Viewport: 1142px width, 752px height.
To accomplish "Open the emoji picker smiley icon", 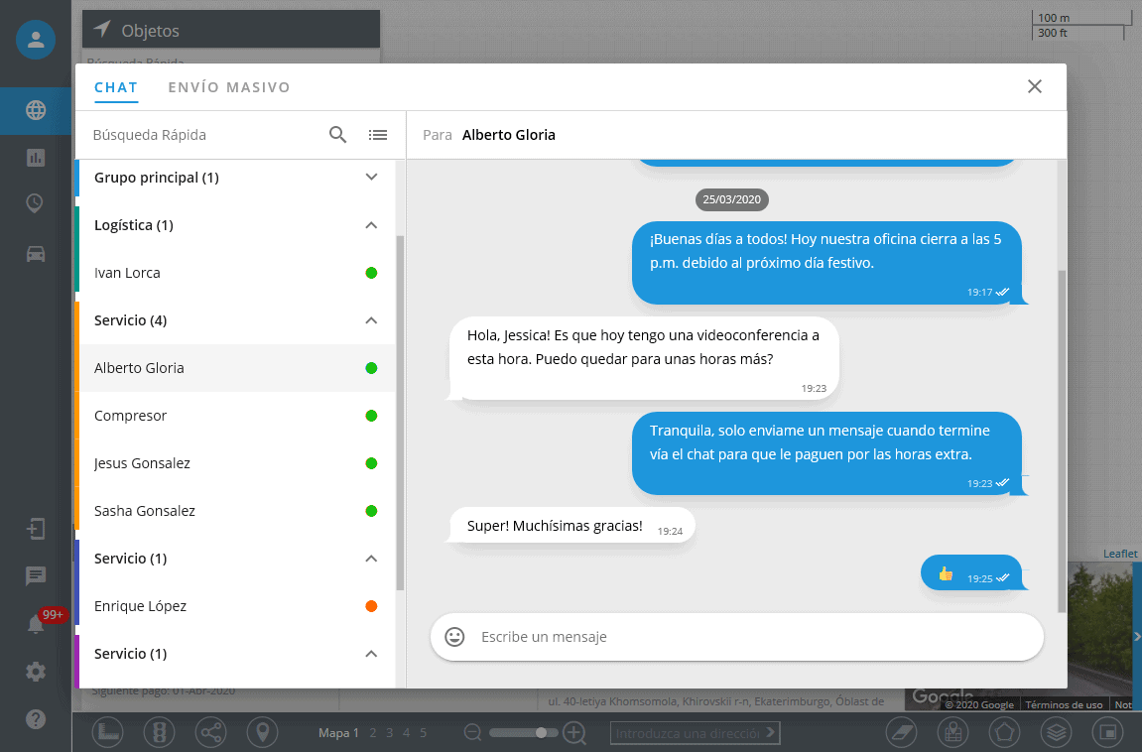I will point(454,637).
